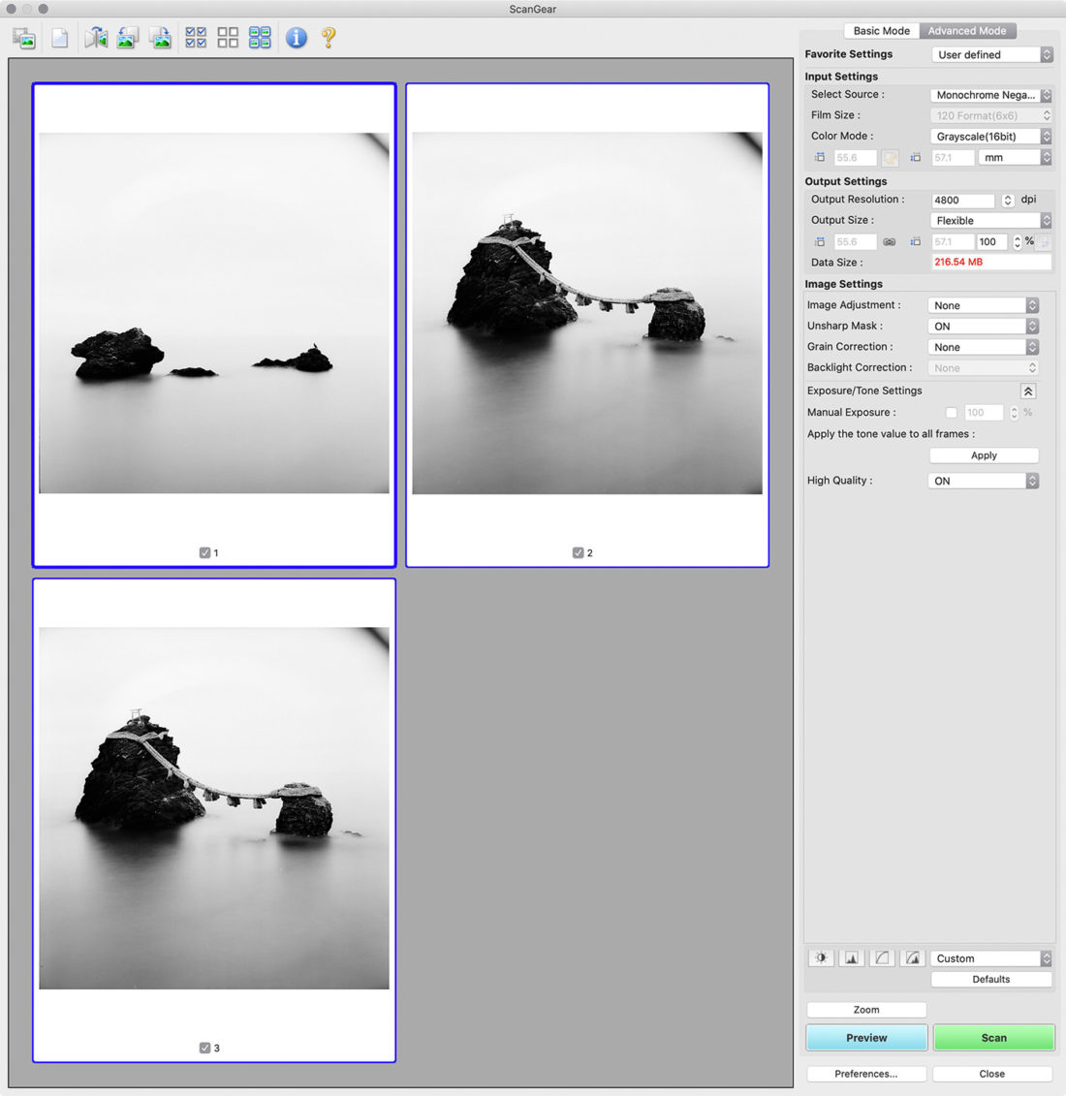This screenshot has height=1096, width=1066.
Task: Click Select All Frames checkmark grid icon
Action: tap(196, 38)
